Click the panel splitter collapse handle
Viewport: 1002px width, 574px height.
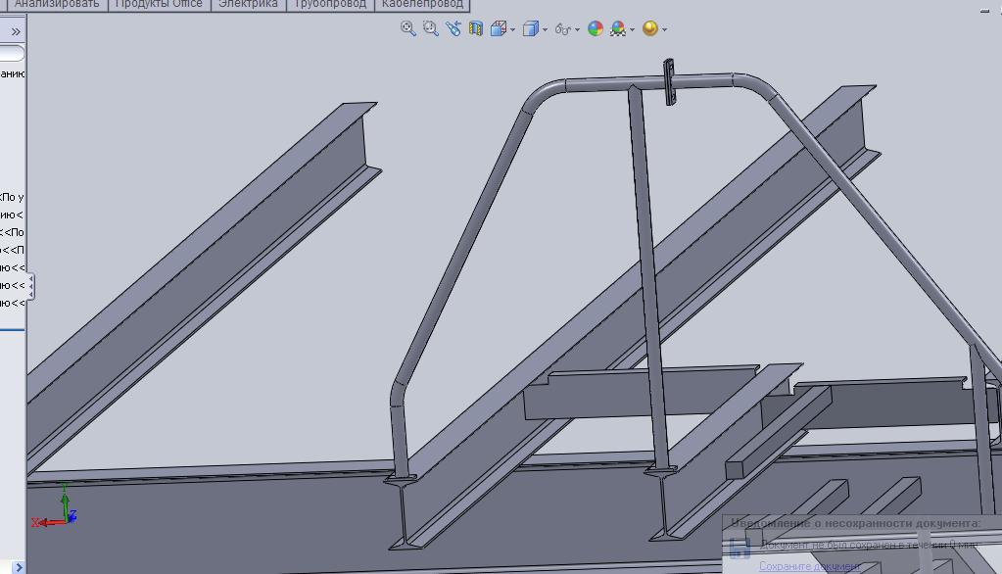click(30, 286)
